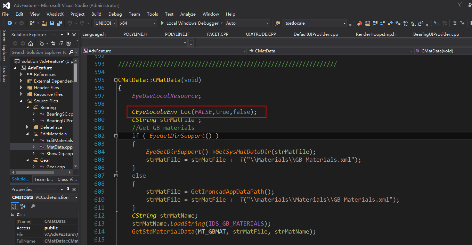Click the Solution Explorer Home icon
Screen dimensions: 472x245
[x=31, y=43]
